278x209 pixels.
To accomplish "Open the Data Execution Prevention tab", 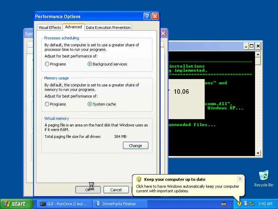I will point(108,28).
